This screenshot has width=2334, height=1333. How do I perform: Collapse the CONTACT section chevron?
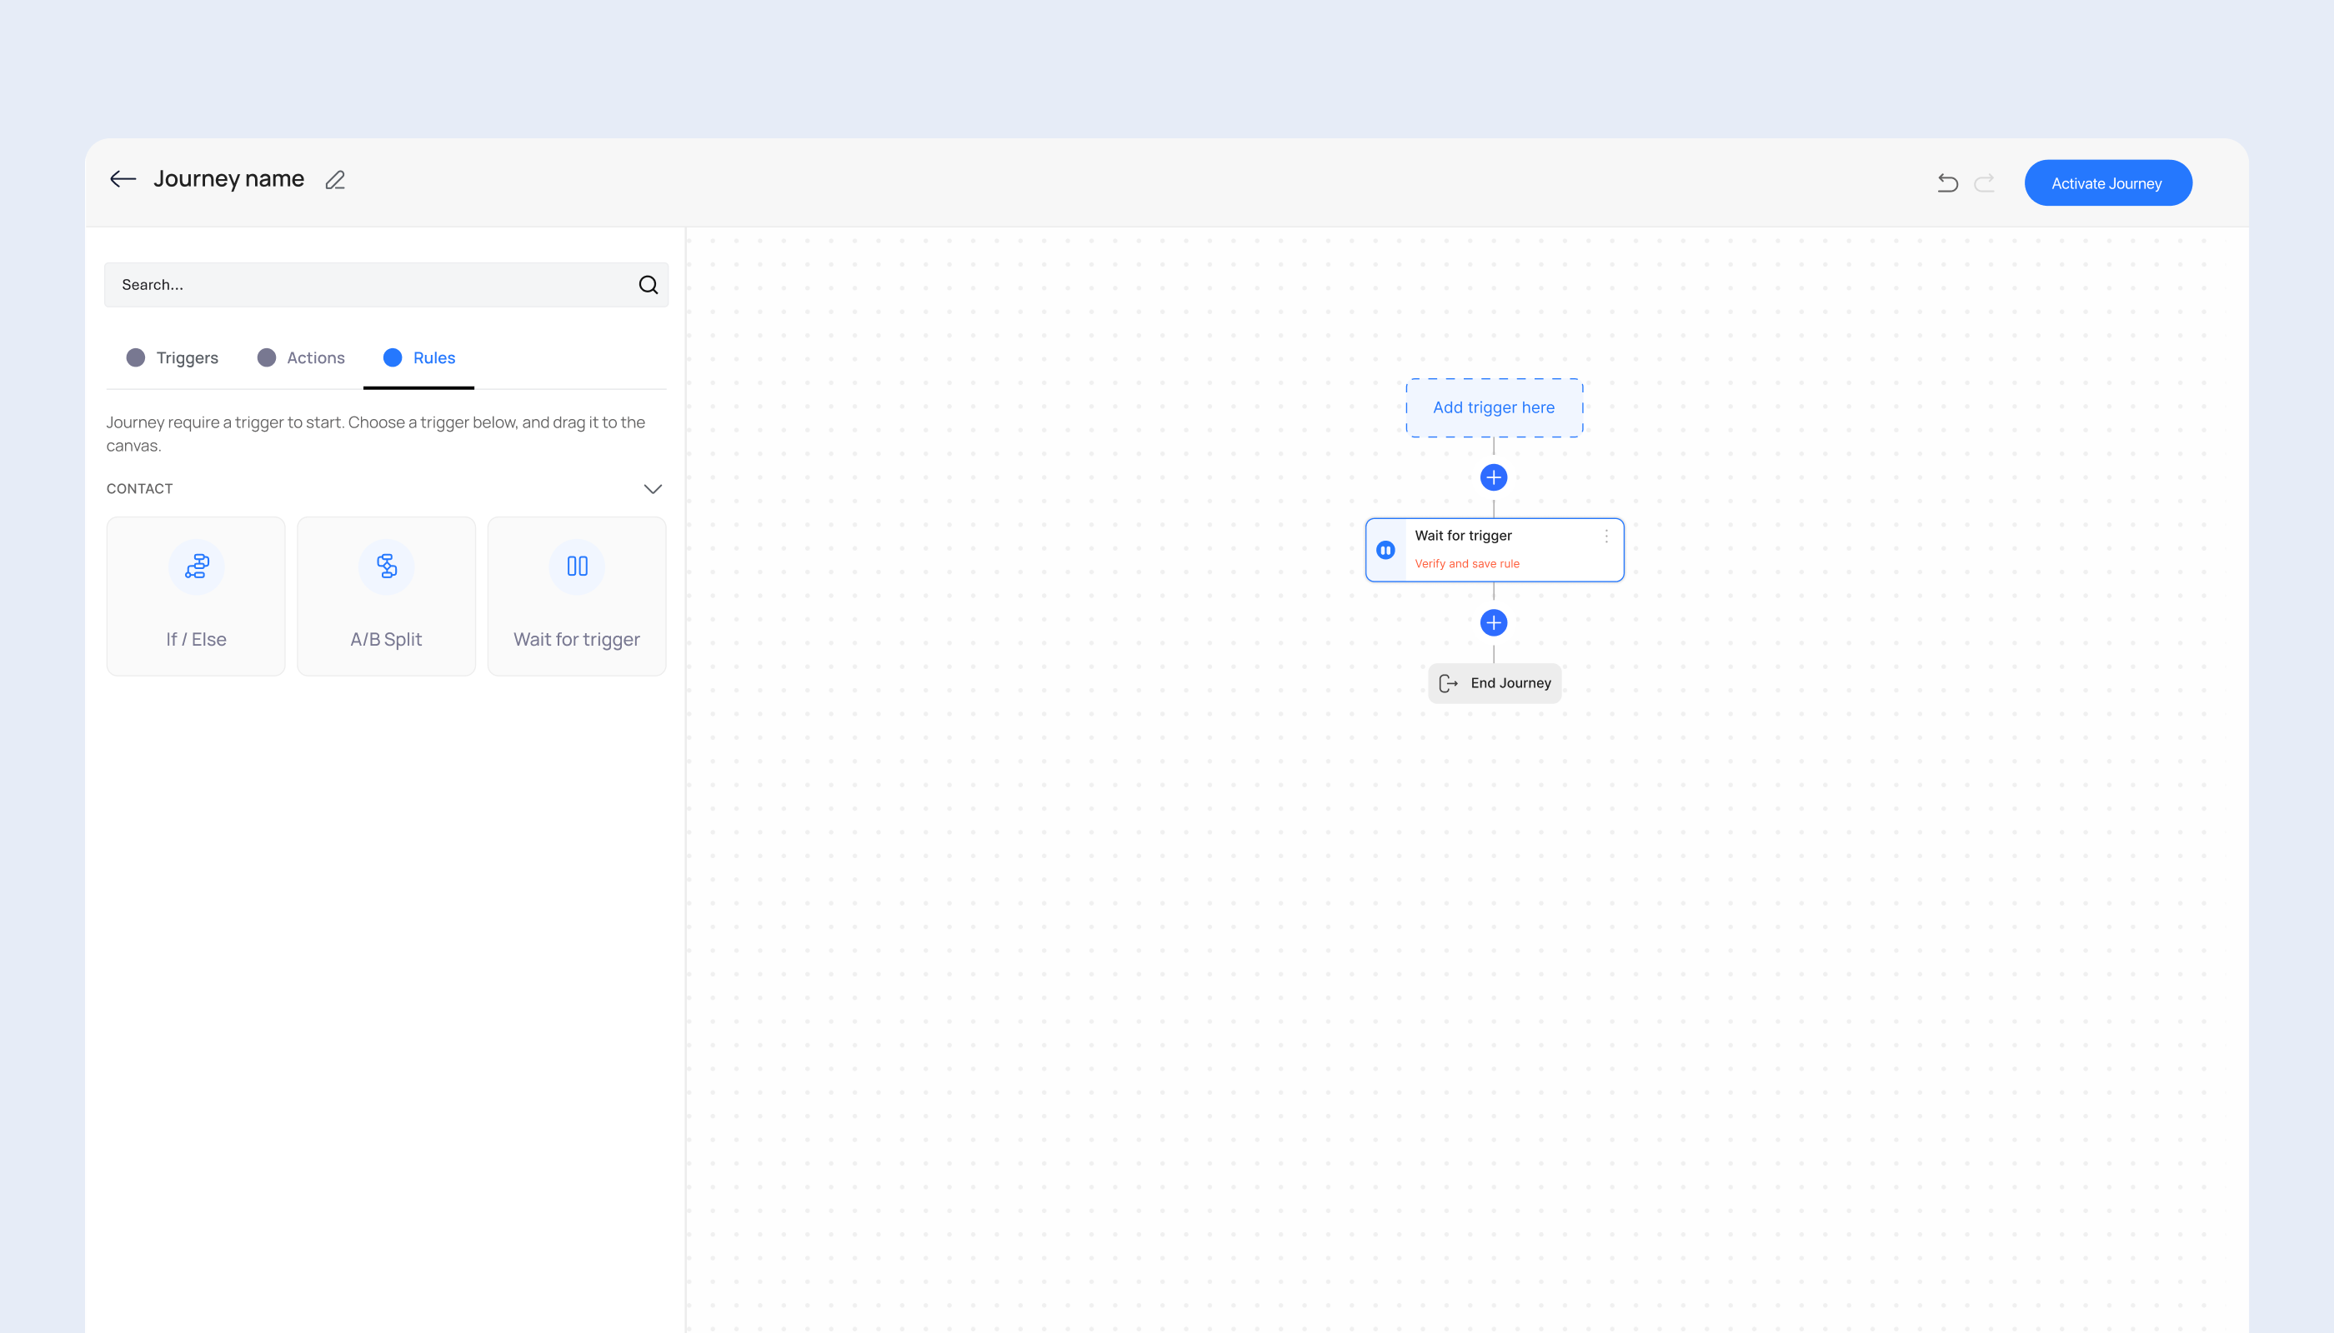pos(652,489)
